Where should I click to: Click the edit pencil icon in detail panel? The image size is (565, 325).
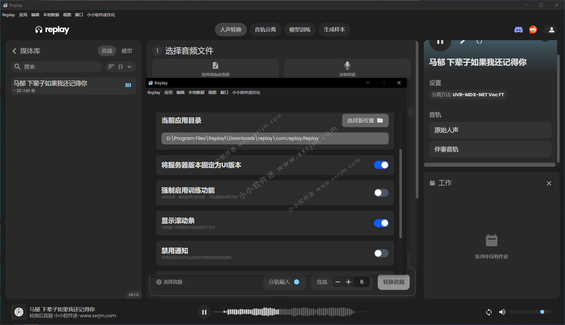pos(463,41)
